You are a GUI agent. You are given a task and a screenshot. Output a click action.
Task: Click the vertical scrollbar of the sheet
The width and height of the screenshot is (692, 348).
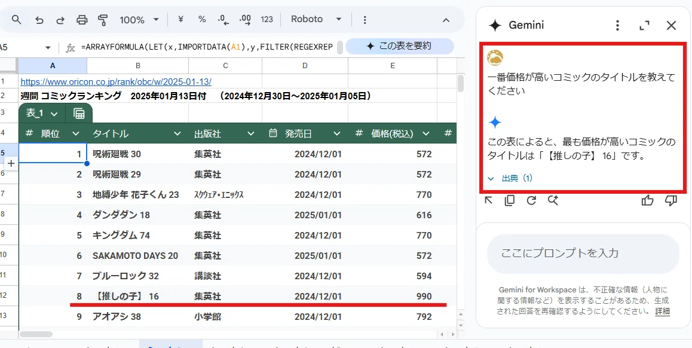coord(461,83)
